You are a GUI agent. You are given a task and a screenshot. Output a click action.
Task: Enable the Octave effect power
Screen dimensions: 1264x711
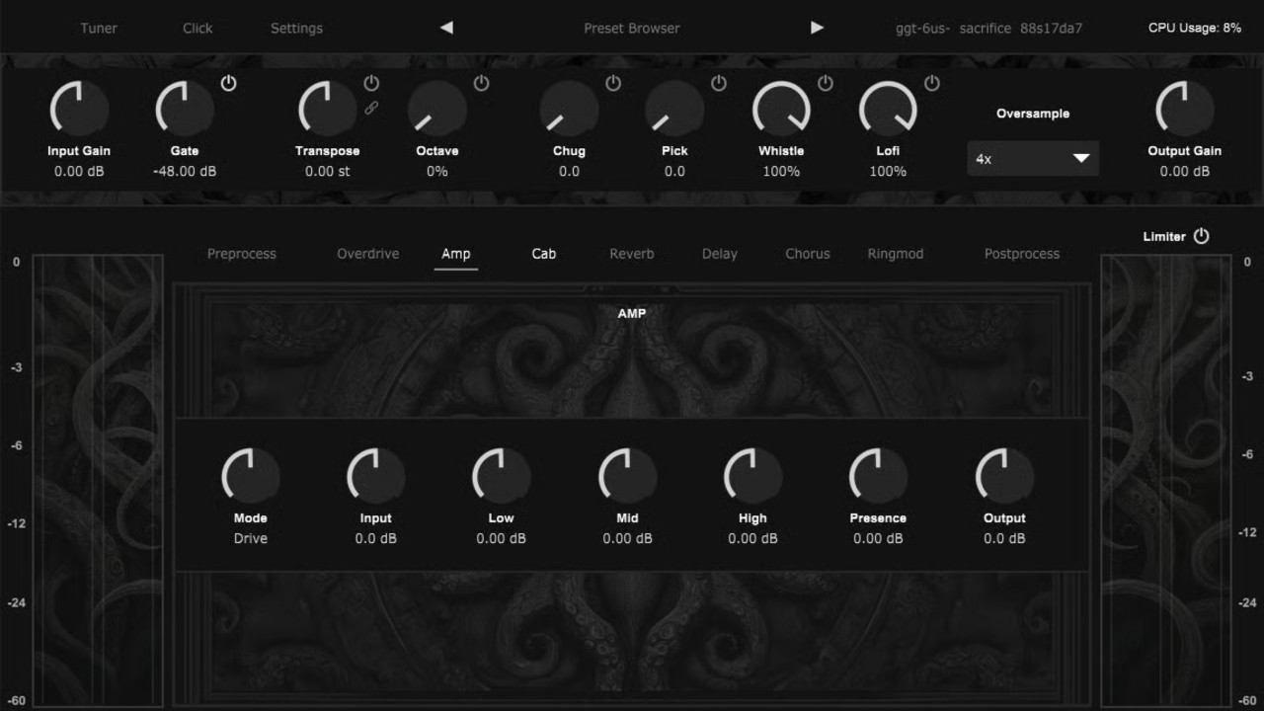(482, 84)
